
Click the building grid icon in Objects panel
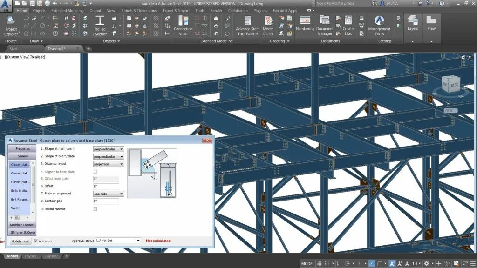click(55, 18)
